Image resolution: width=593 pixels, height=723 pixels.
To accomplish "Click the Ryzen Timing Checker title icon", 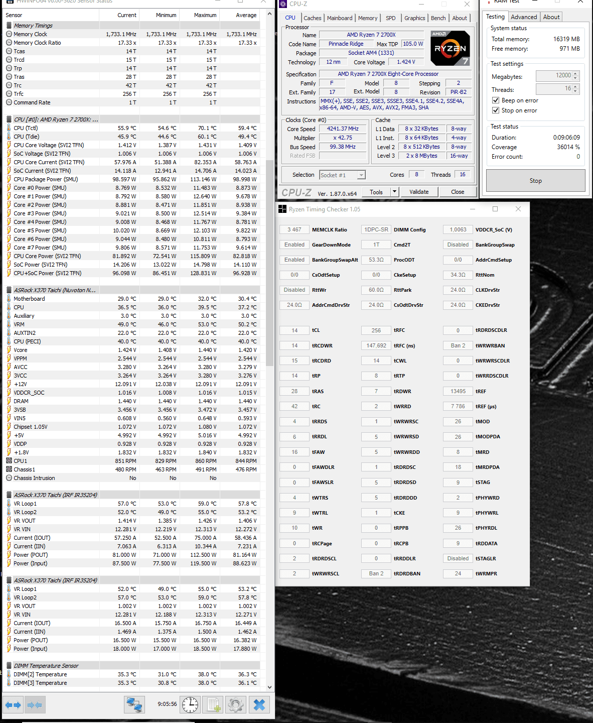I will (x=282, y=209).
